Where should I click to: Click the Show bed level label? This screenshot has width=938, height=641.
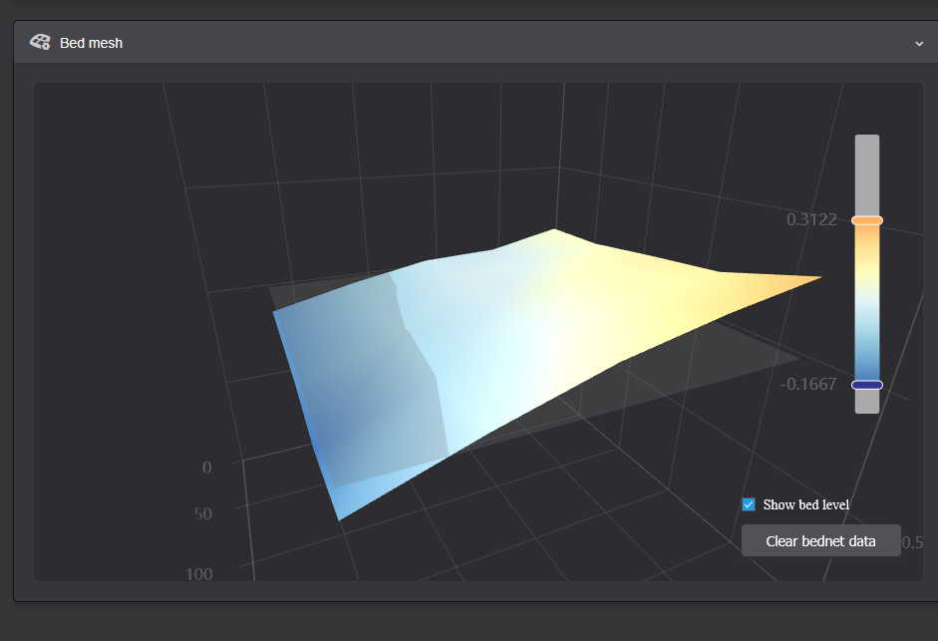805,504
